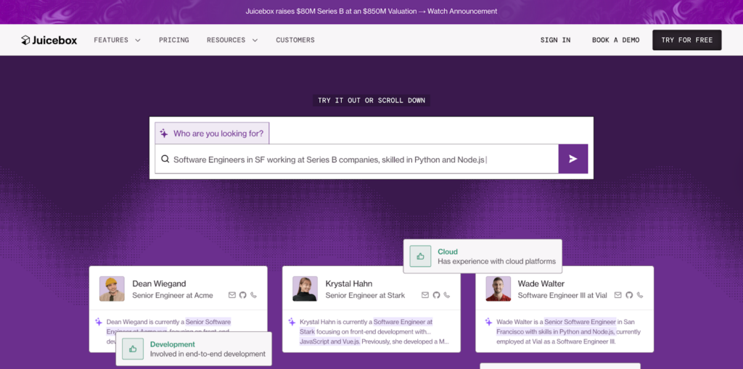Open the GitHub icon on Krystal Hahn's card
Image resolution: width=743 pixels, height=369 pixels.
[436, 295]
